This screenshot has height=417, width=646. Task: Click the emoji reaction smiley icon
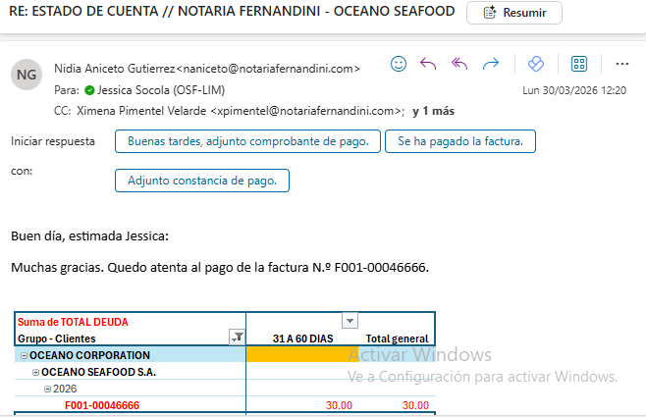coord(399,64)
